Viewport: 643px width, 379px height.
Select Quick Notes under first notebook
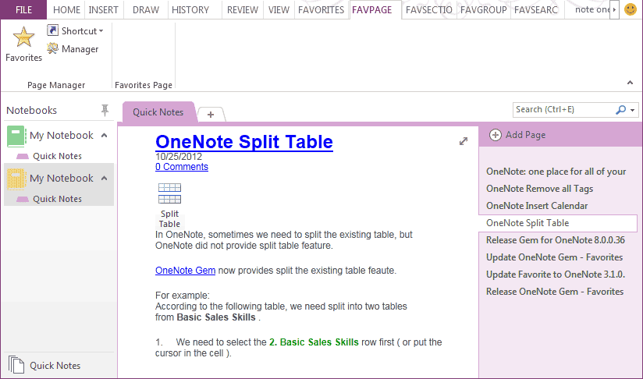pyautogui.click(x=57, y=156)
